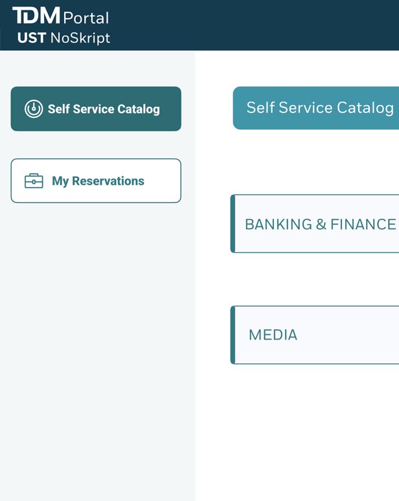Click the Portal word next to the TDM logo

(86, 18)
